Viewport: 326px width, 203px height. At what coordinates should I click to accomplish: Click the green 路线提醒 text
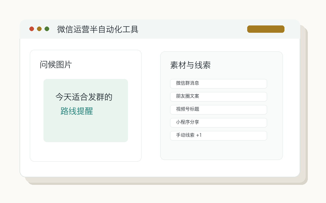pos(77,111)
